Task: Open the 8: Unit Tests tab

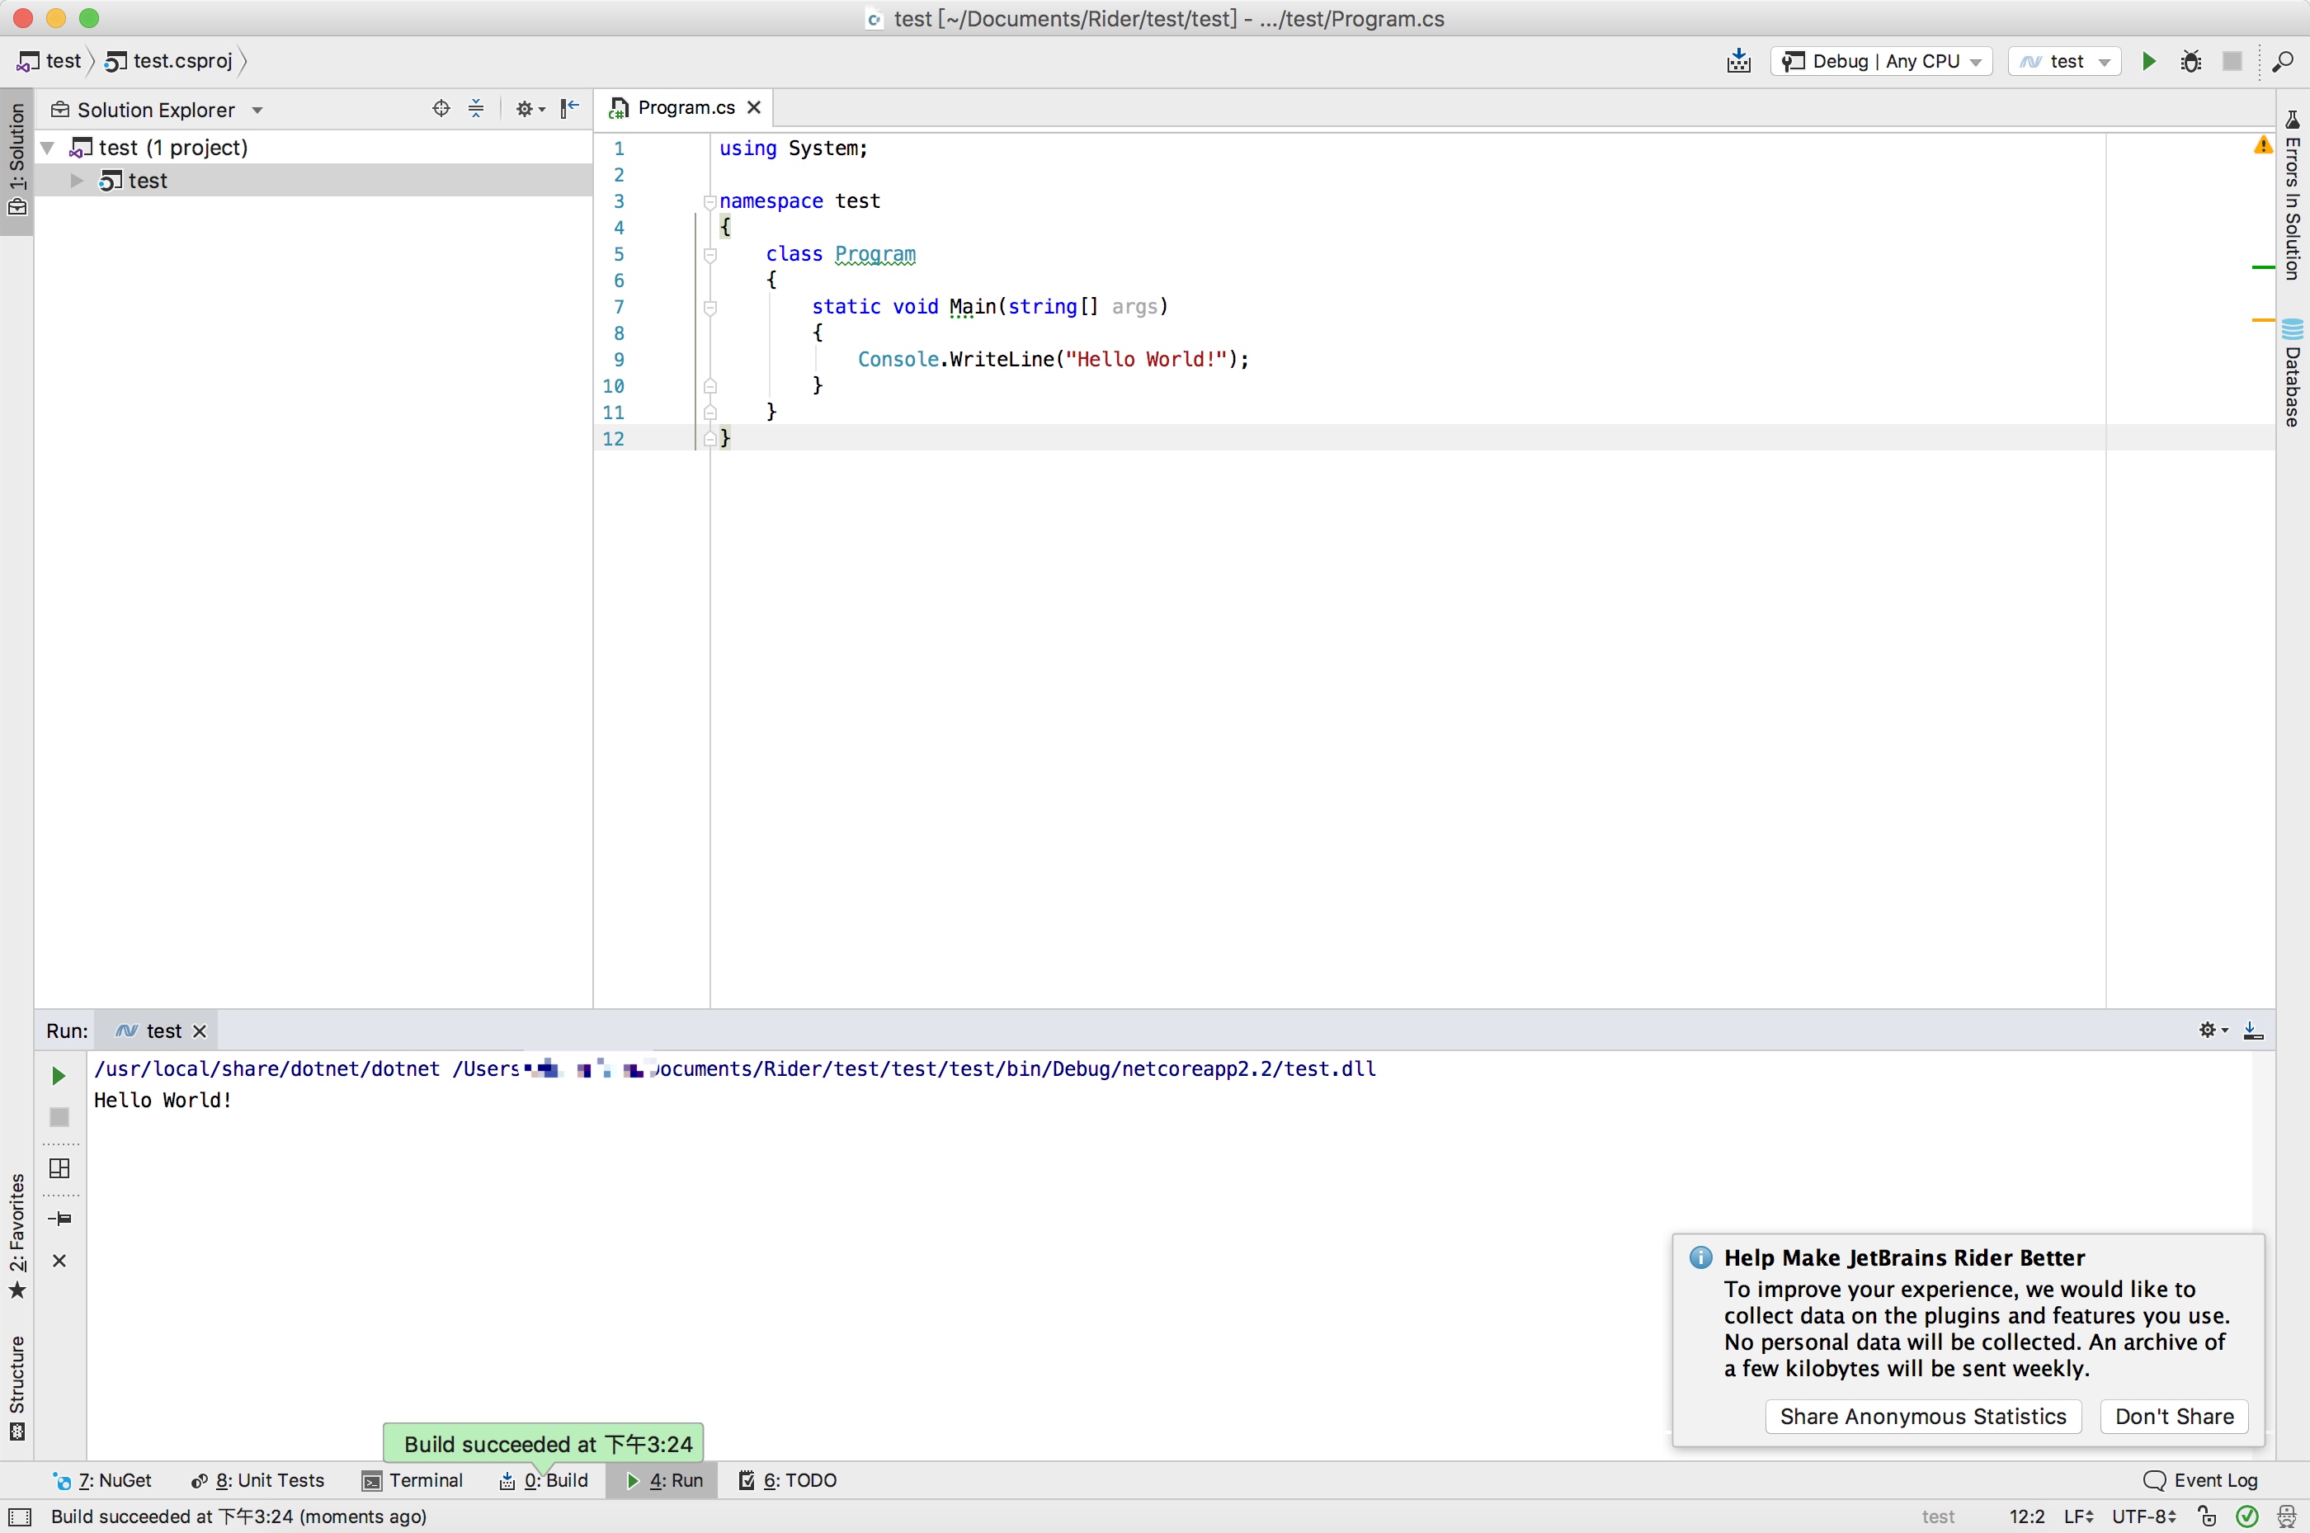Action: 257,1479
